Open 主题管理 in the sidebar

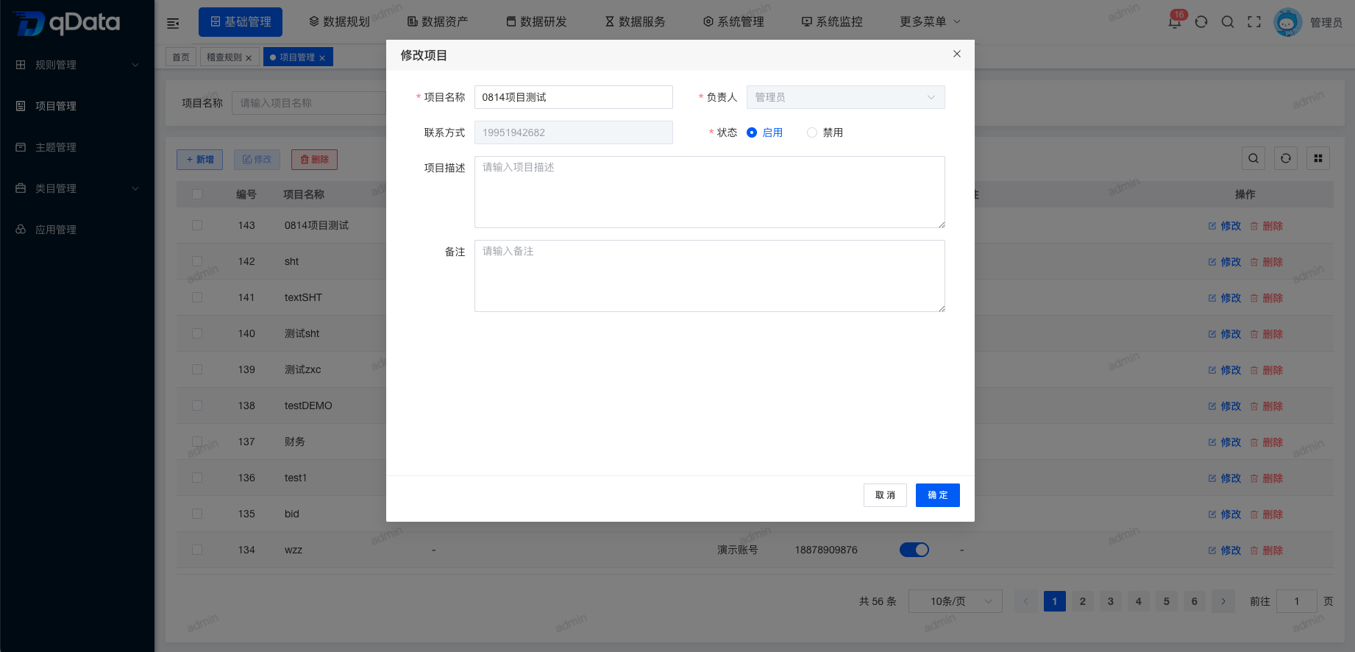coord(77,147)
